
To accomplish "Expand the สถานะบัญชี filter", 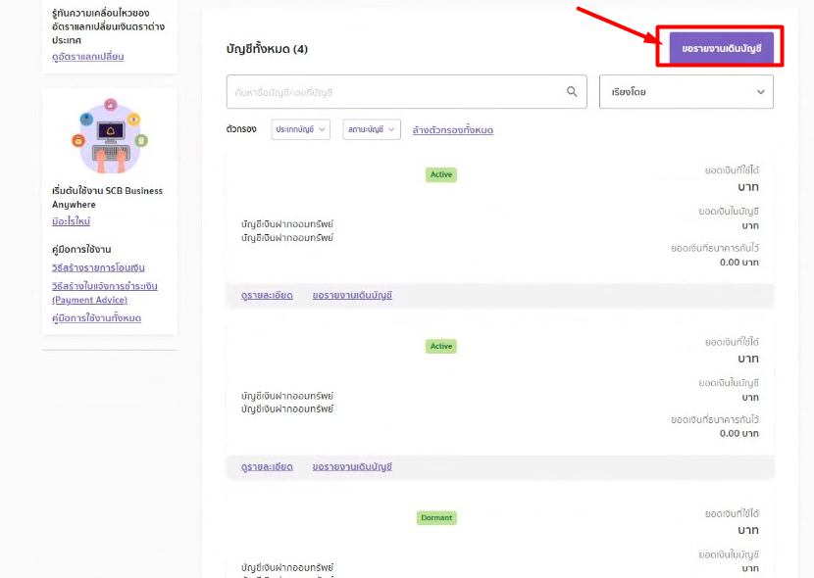I will click(x=372, y=129).
